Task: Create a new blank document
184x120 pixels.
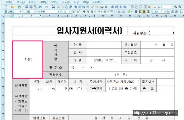Action: 6,7
